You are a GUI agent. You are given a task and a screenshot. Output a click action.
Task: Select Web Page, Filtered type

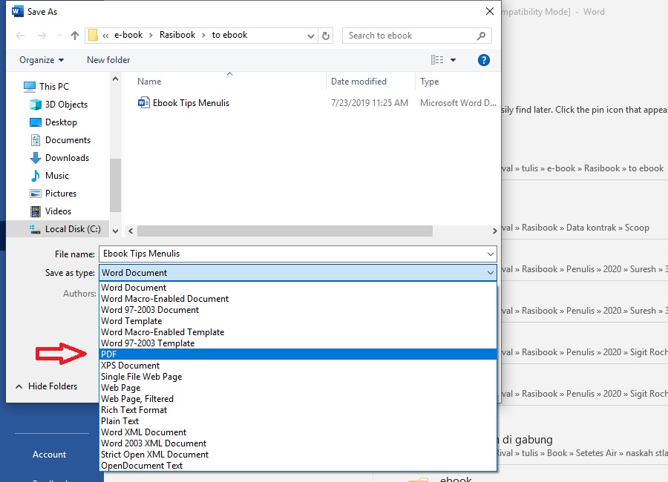pos(298,399)
